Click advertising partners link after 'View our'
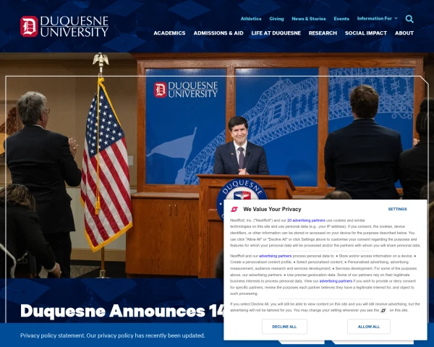 tap(336, 281)
